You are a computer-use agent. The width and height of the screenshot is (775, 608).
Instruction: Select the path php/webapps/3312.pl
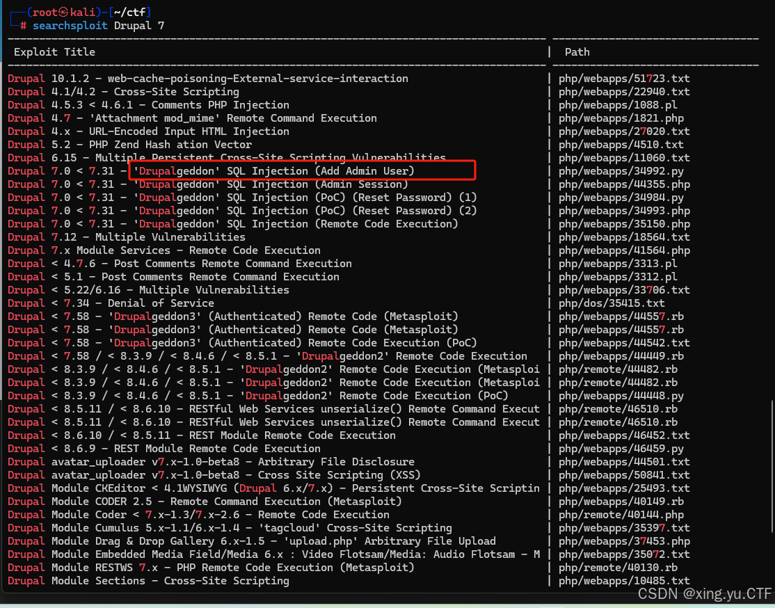click(618, 277)
